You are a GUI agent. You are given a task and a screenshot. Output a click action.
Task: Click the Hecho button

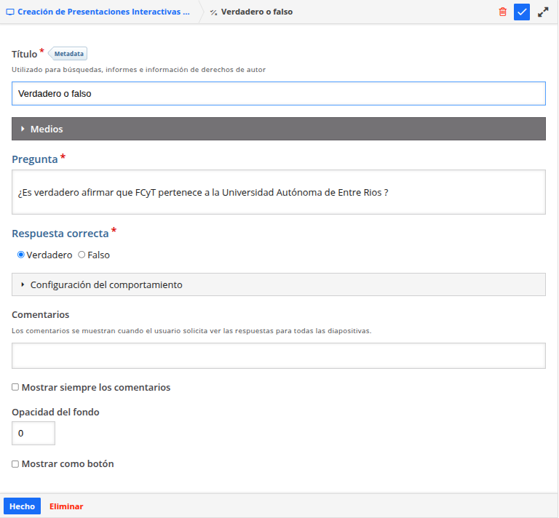coord(22,506)
